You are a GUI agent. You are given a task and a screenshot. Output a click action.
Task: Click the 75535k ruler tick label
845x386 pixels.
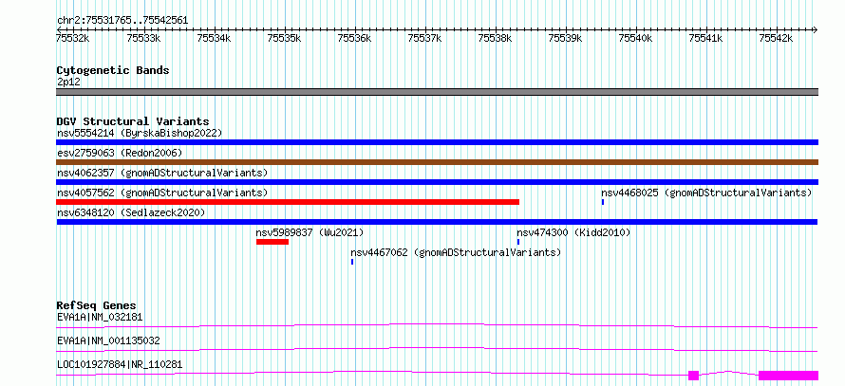284,38
